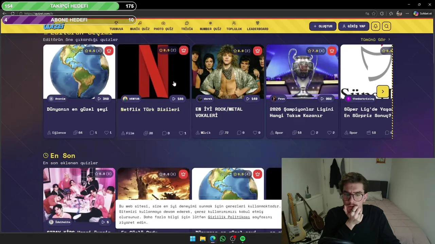Click the browser address bar URL
This screenshot has height=244, width=435.
39,14
